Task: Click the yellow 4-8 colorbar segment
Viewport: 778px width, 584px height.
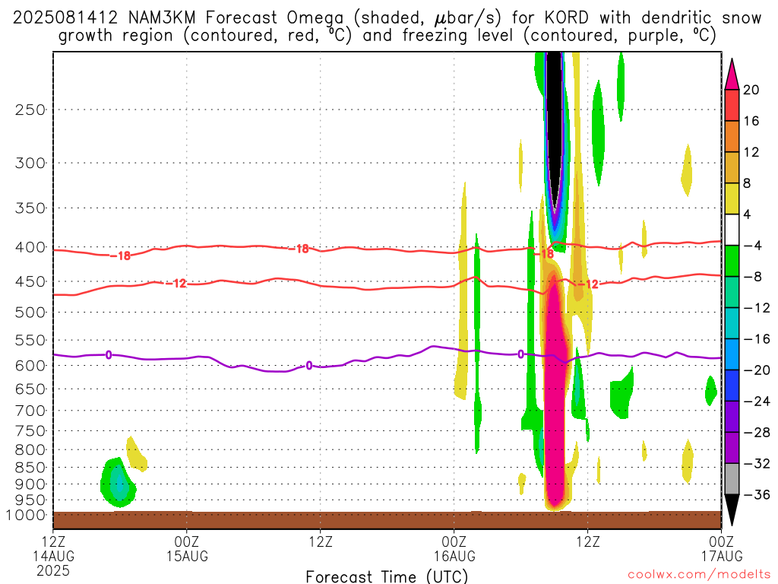Action: click(732, 198)
